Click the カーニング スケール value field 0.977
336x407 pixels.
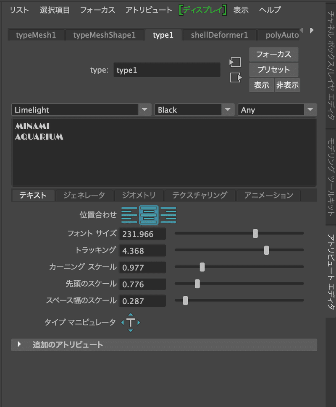pyautogui.click(x=142, y=267)
